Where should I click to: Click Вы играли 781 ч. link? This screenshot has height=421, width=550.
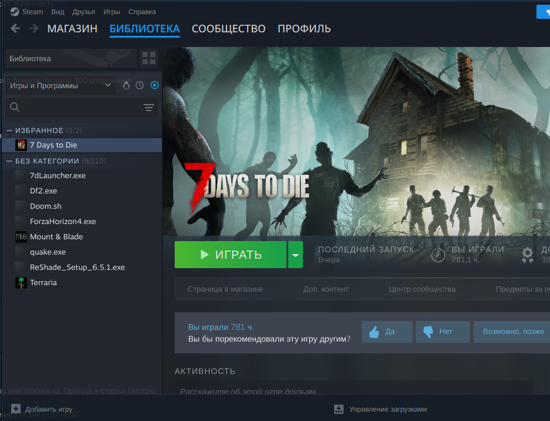[221, 327]
